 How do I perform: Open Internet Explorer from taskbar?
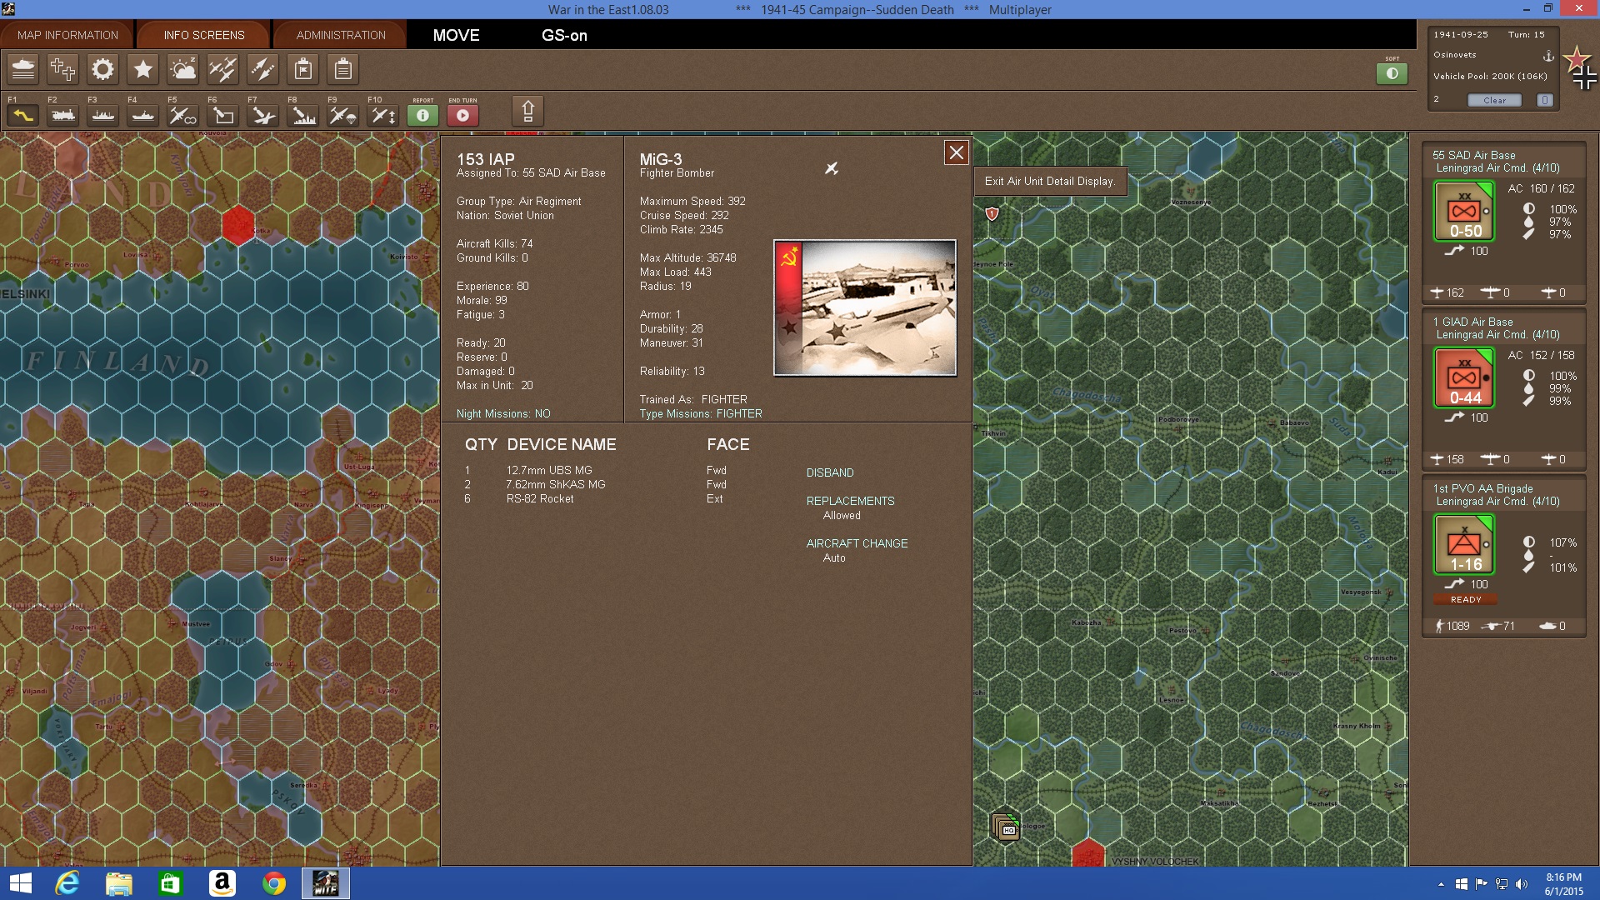coord(67,883)
